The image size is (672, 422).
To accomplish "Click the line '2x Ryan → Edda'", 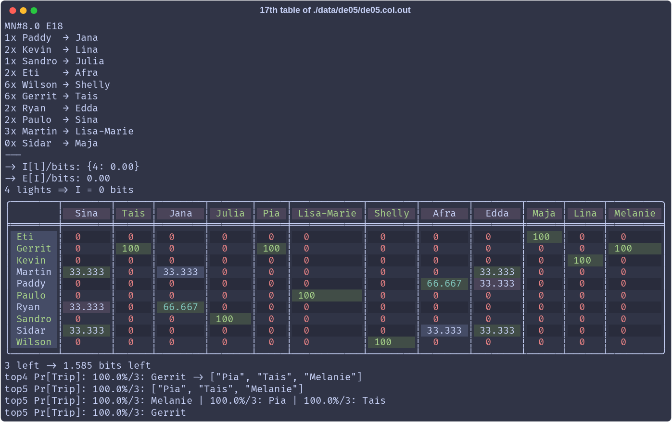I will click(51, 108).
